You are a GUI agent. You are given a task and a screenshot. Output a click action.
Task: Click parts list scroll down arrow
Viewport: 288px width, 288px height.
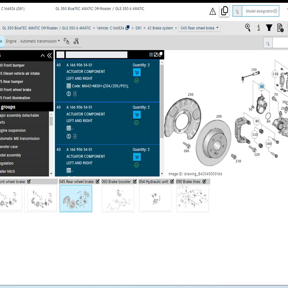click(x=162, y=174)
